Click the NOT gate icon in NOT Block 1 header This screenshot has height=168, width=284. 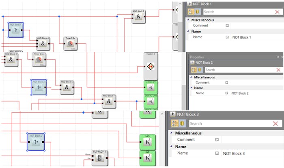pos(189,4)
